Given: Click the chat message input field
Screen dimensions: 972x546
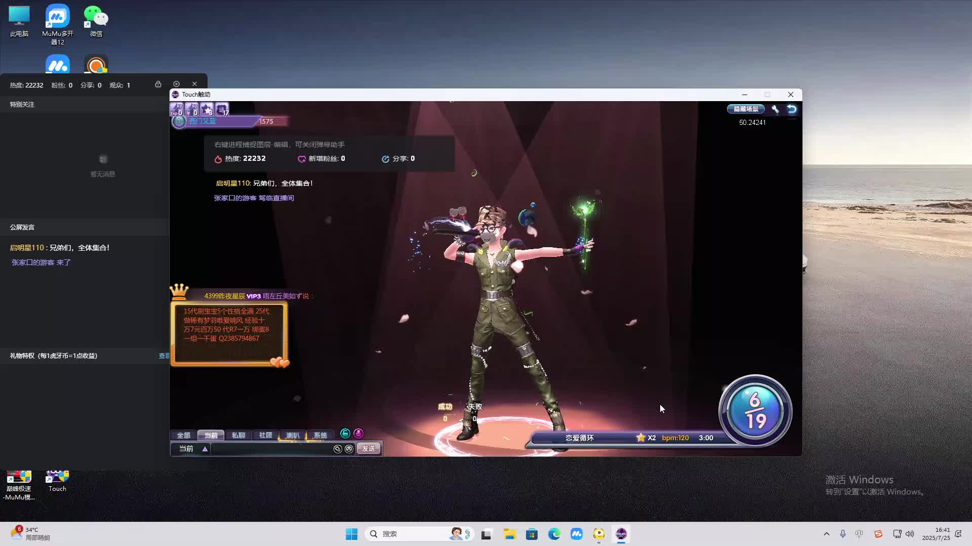Looking at the screenshot, I should coord(271,449).
